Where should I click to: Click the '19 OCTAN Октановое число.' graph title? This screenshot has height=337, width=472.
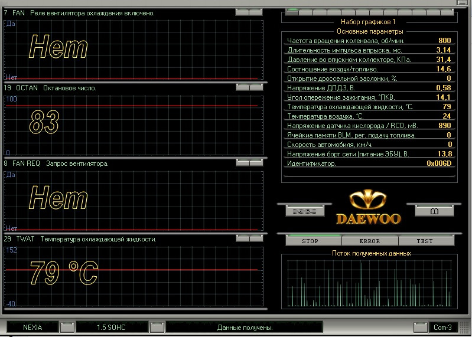(x=50, y=88)
